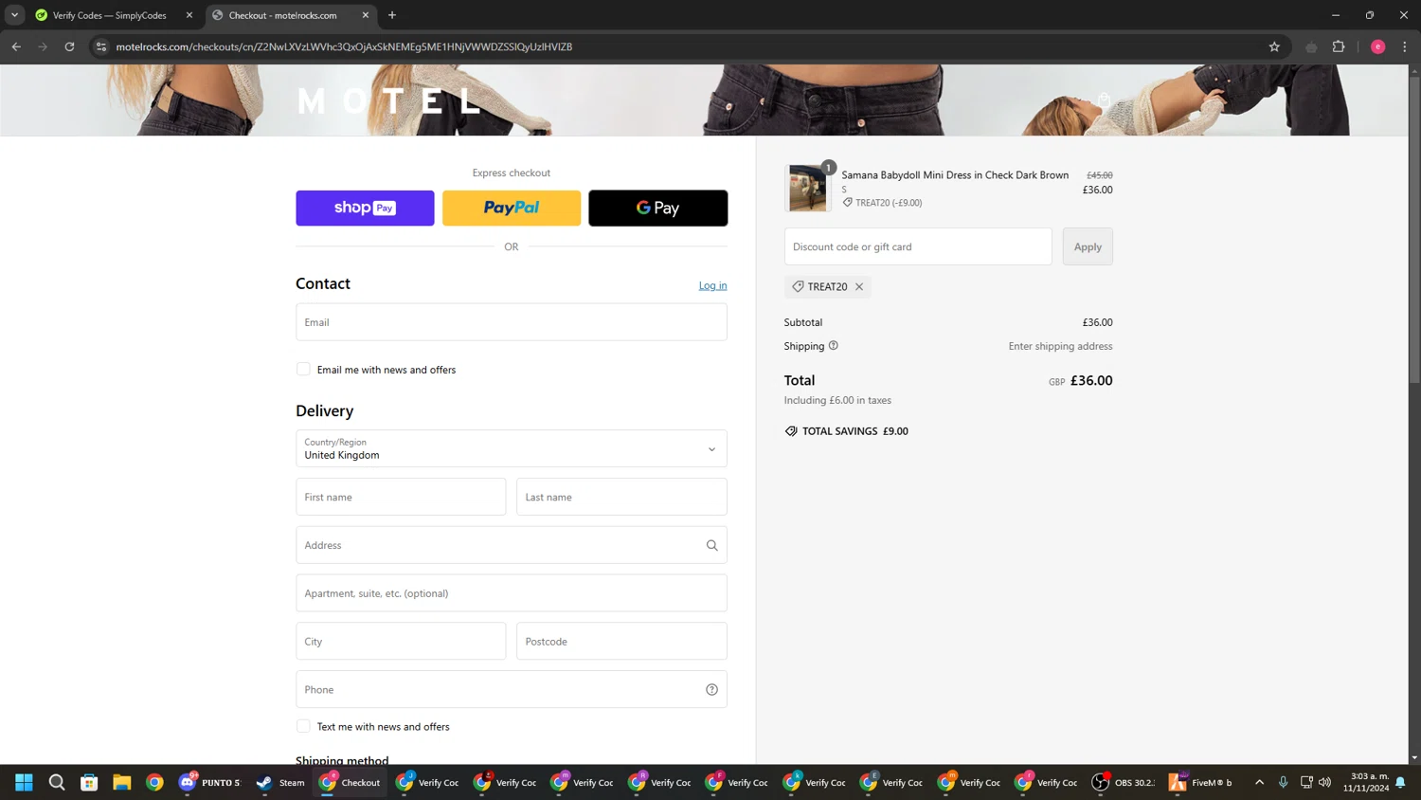Click the faded extension icon beside bookmark star

click(1311, 46)
